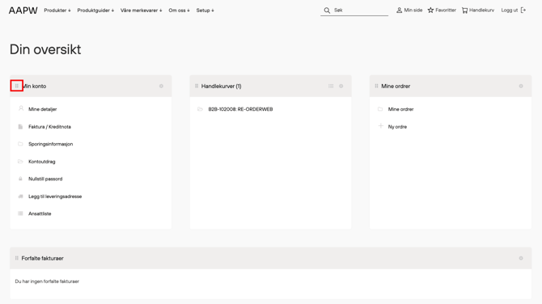
Task: Click the document icon beside Faktura / Kreditnota
Action: coord(20,127)
